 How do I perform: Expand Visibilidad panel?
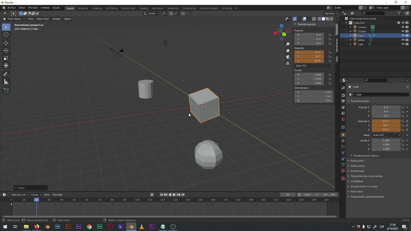point(356,181)
